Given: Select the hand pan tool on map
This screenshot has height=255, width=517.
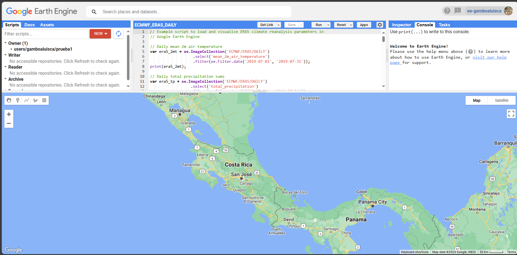Looking at the screenshot, I should tap(9, 100).
